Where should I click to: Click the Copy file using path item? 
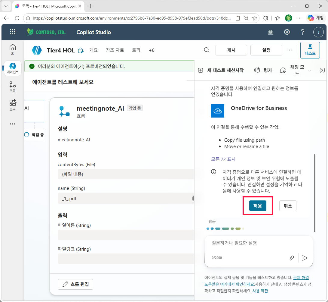244,140
